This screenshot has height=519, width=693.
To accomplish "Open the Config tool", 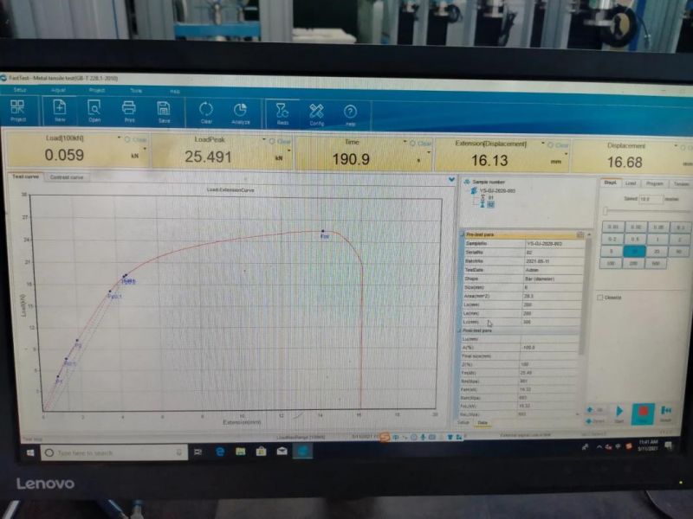I will click(316, 115).
